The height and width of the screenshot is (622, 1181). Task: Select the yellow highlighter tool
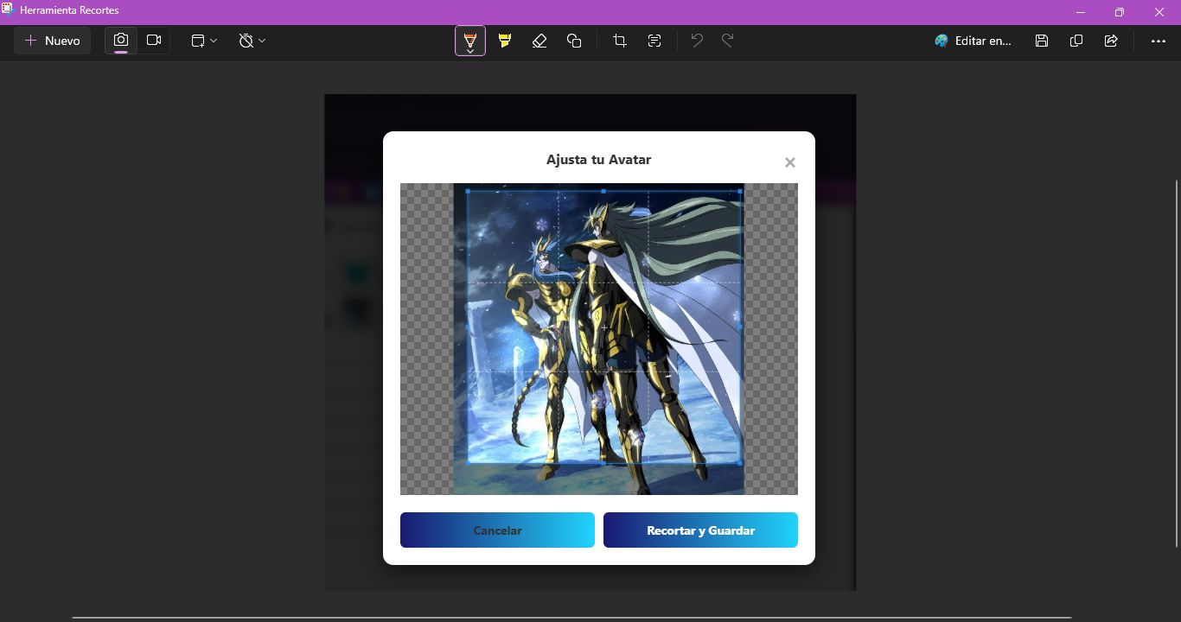click(505, 41)
